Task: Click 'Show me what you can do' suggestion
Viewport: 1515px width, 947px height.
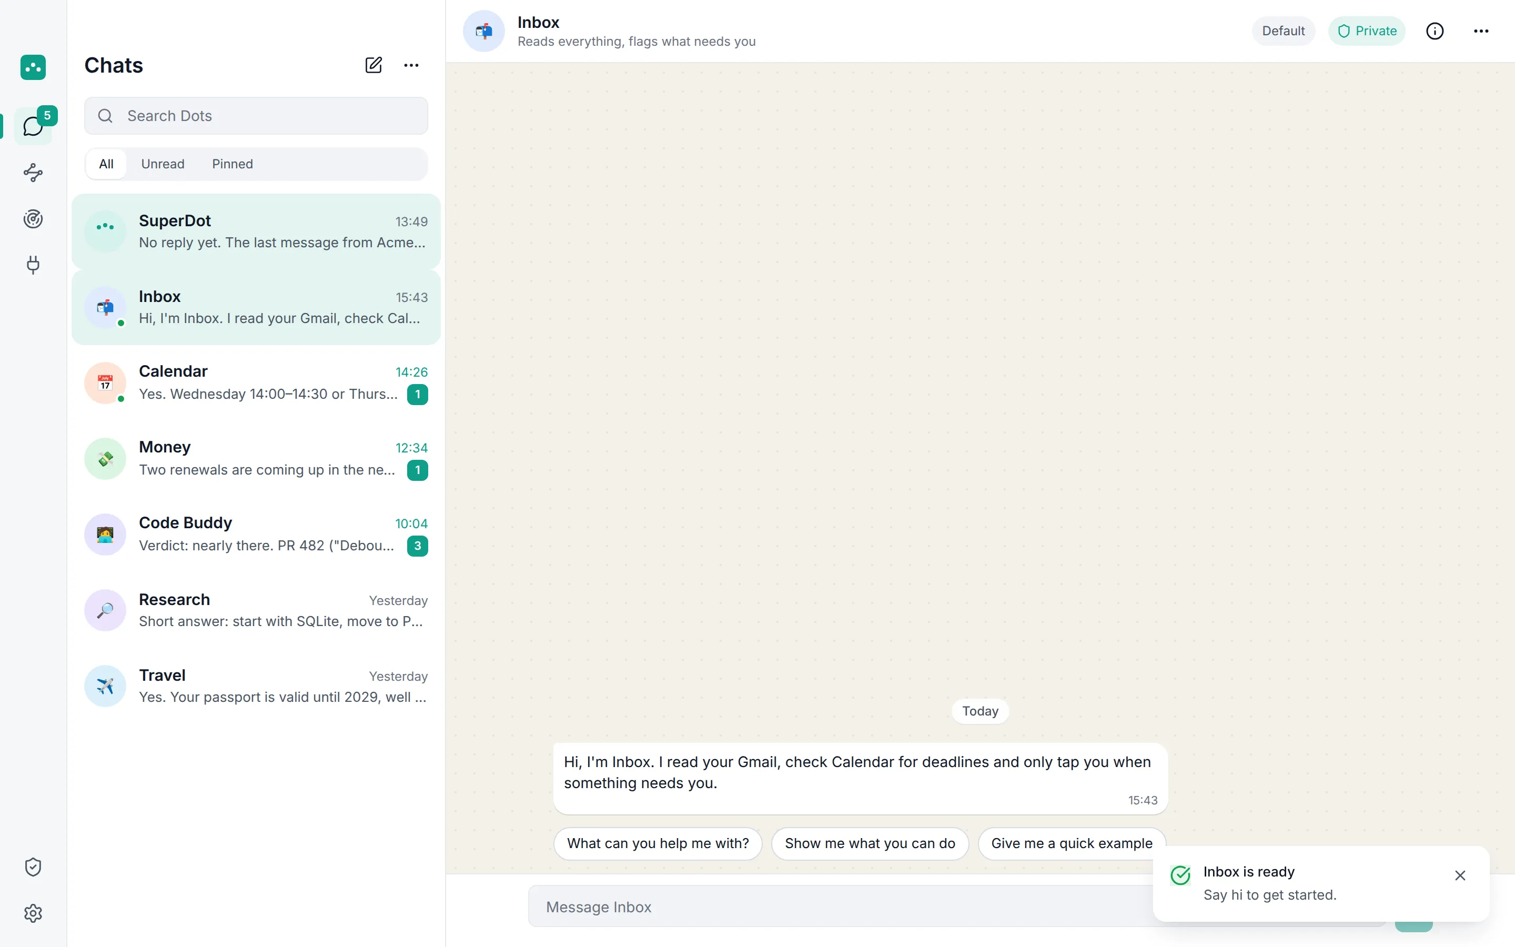Action: pos(870,843)
